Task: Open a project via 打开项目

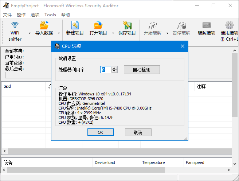Action: [x=98, y=28]
